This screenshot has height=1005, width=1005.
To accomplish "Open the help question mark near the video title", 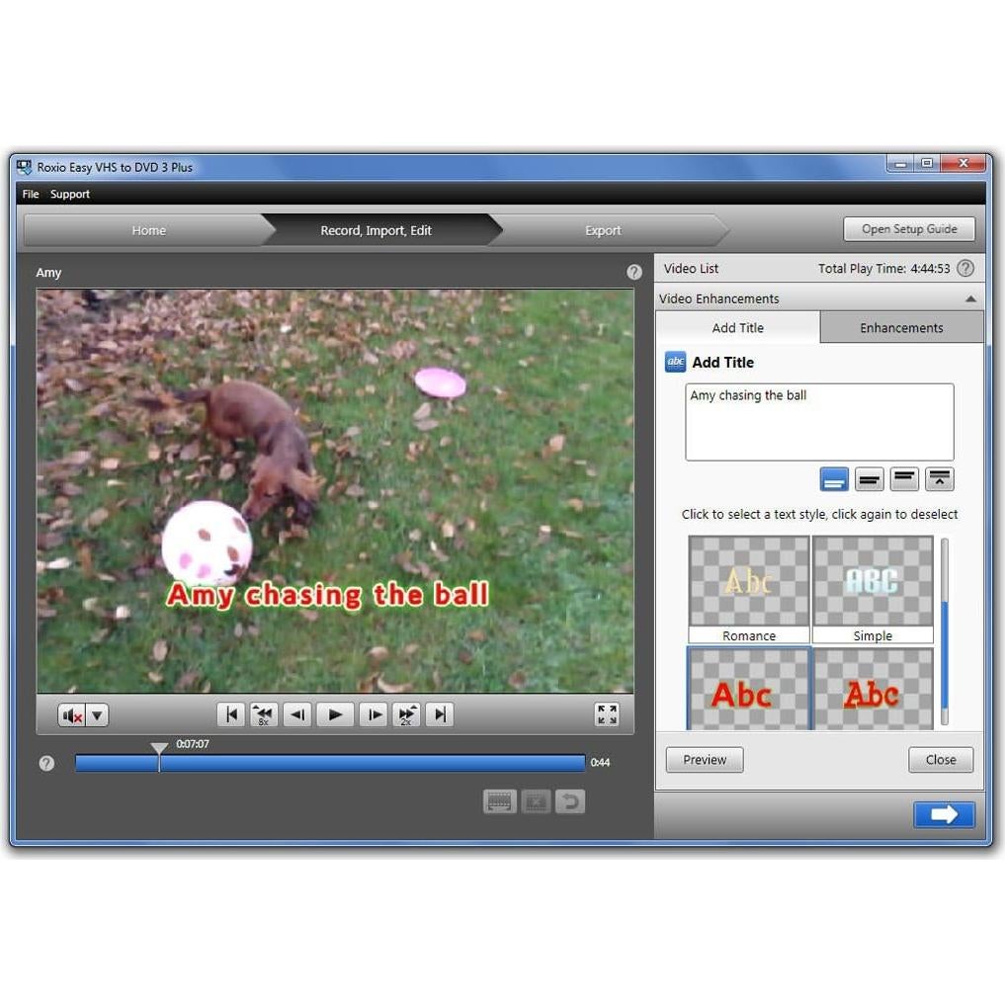I will point(634,272).
